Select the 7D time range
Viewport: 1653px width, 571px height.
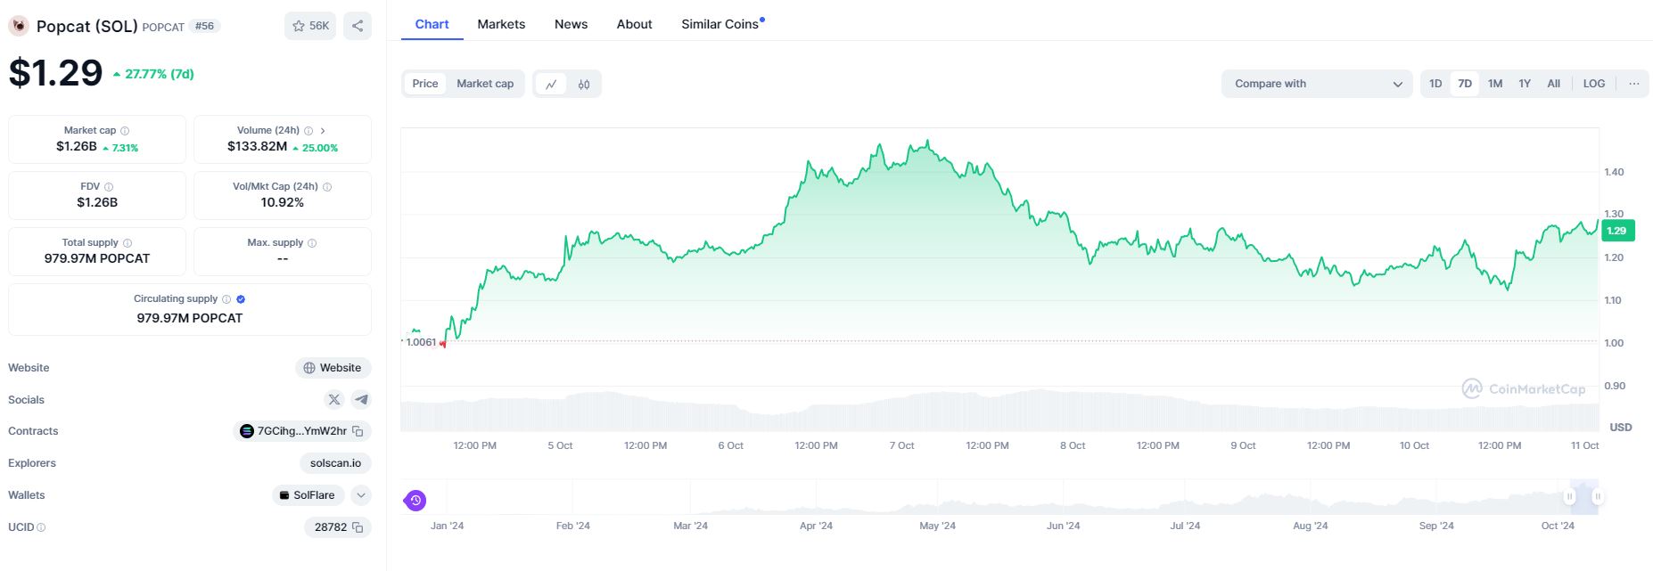click(1465, 84)
